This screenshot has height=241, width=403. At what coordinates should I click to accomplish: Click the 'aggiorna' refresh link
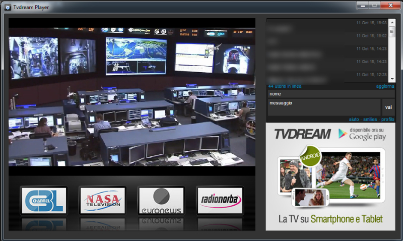385,86
